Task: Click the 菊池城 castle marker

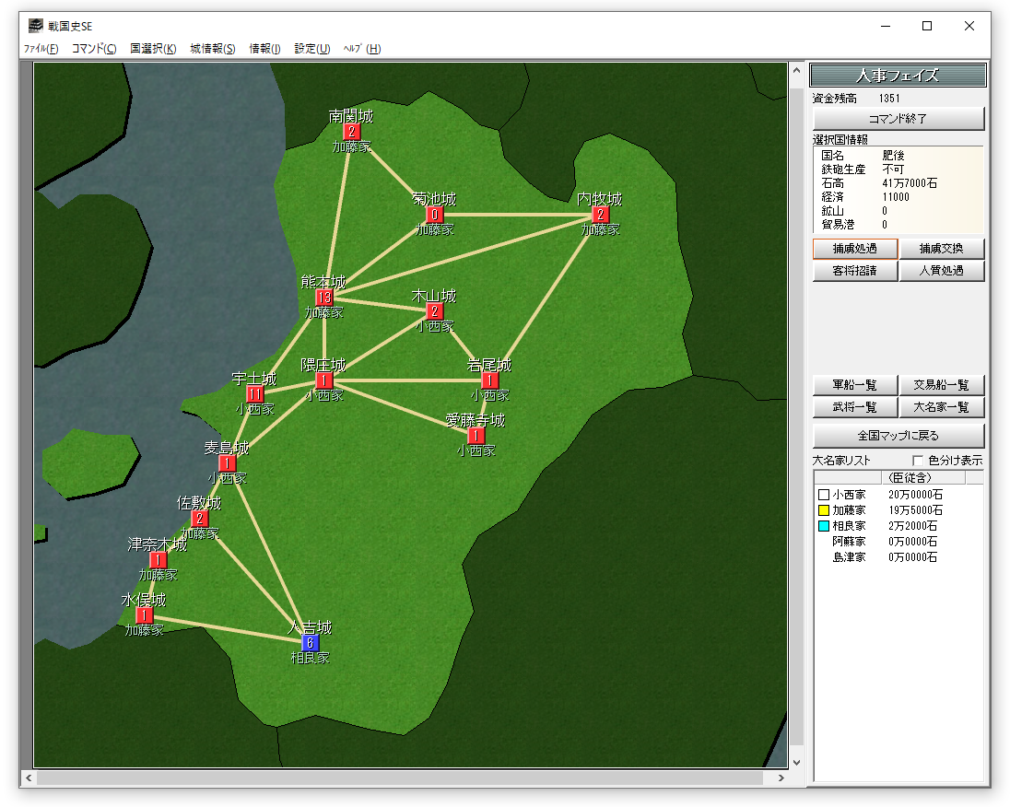Action: coord(434,215)
